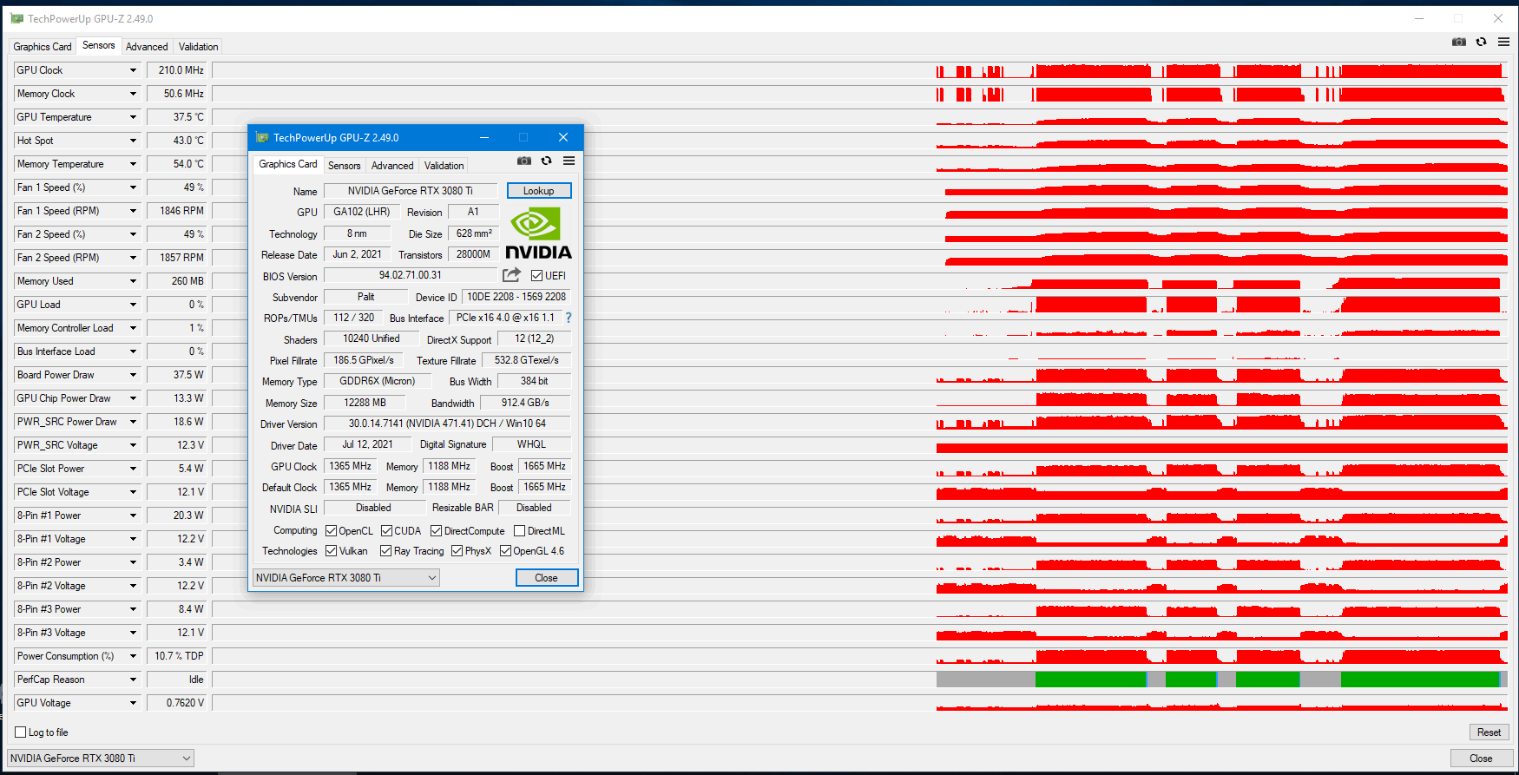Click the PerfCap Reason green and gray graph bar
Image resolution: width=1519 pixels, height=775 pixels.
point(1222,680)
